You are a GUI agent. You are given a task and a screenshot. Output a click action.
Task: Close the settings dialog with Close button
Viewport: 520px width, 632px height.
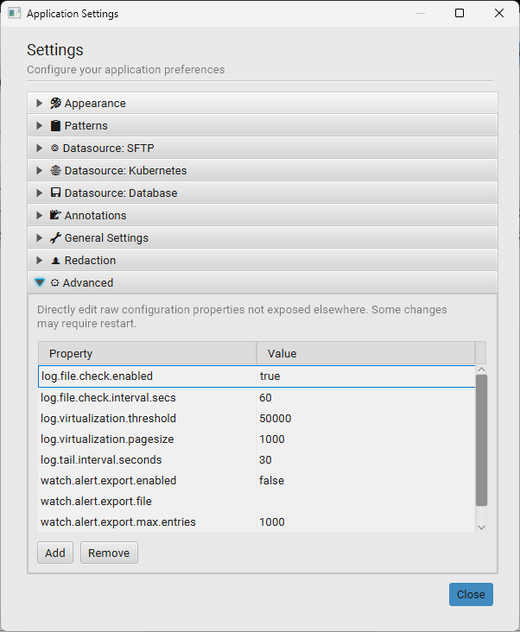[x=471, y=594]
